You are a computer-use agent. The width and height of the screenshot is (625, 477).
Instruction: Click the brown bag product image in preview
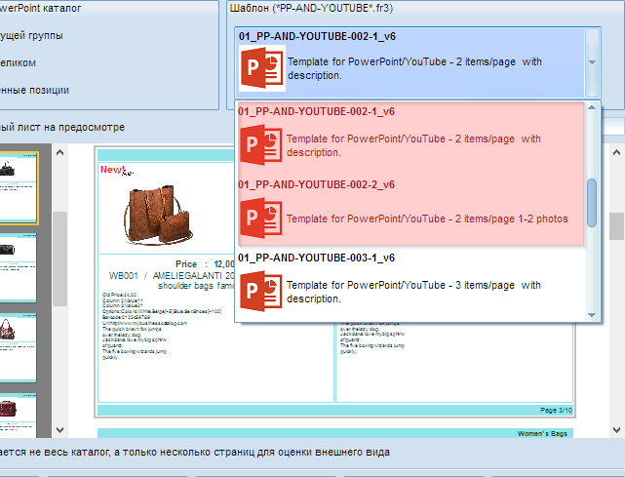pos(158,215)
